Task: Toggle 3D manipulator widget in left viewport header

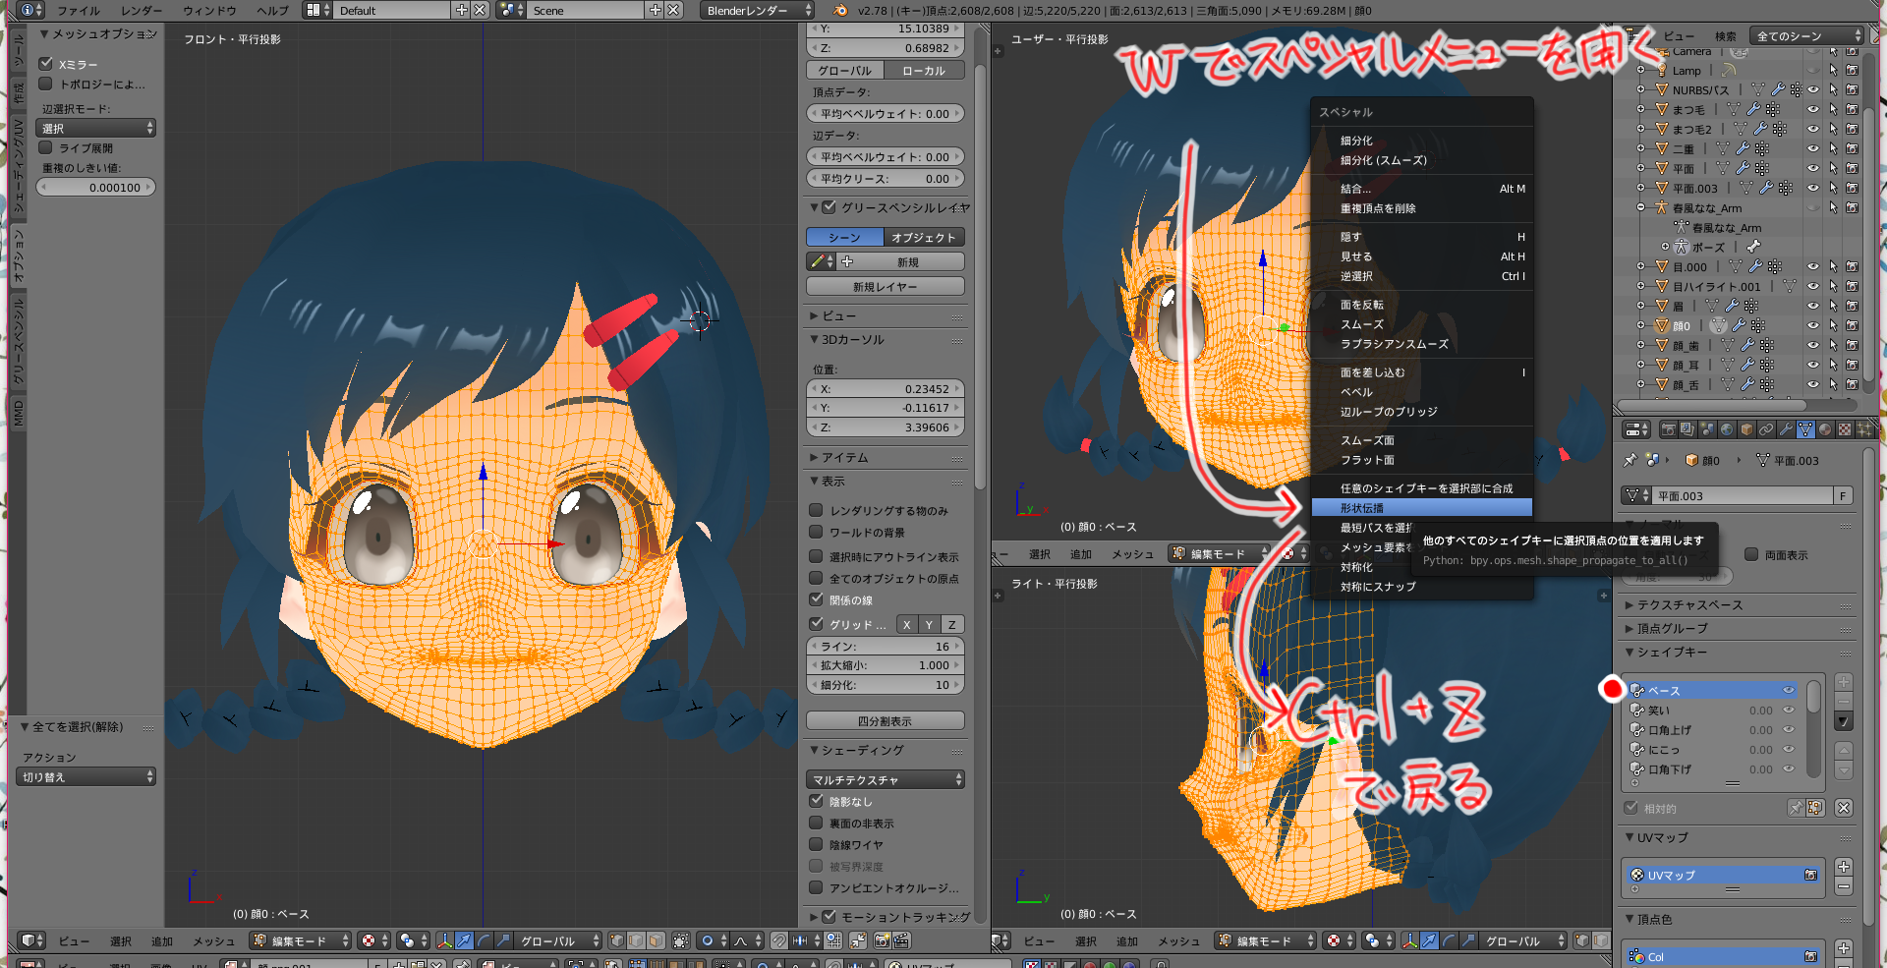Action: [444, 940]
